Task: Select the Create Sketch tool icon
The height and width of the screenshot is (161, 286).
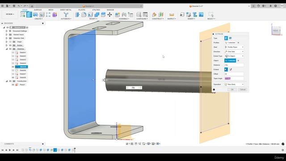Action: 23,14
